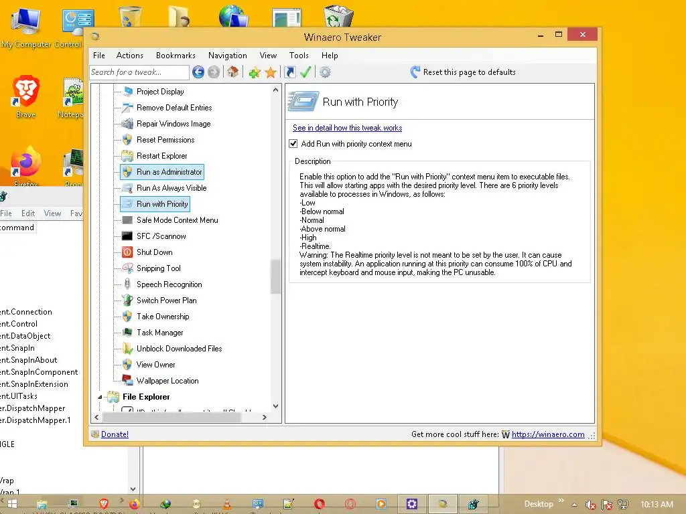Click Brave icon on taskbar

point(104,504)
